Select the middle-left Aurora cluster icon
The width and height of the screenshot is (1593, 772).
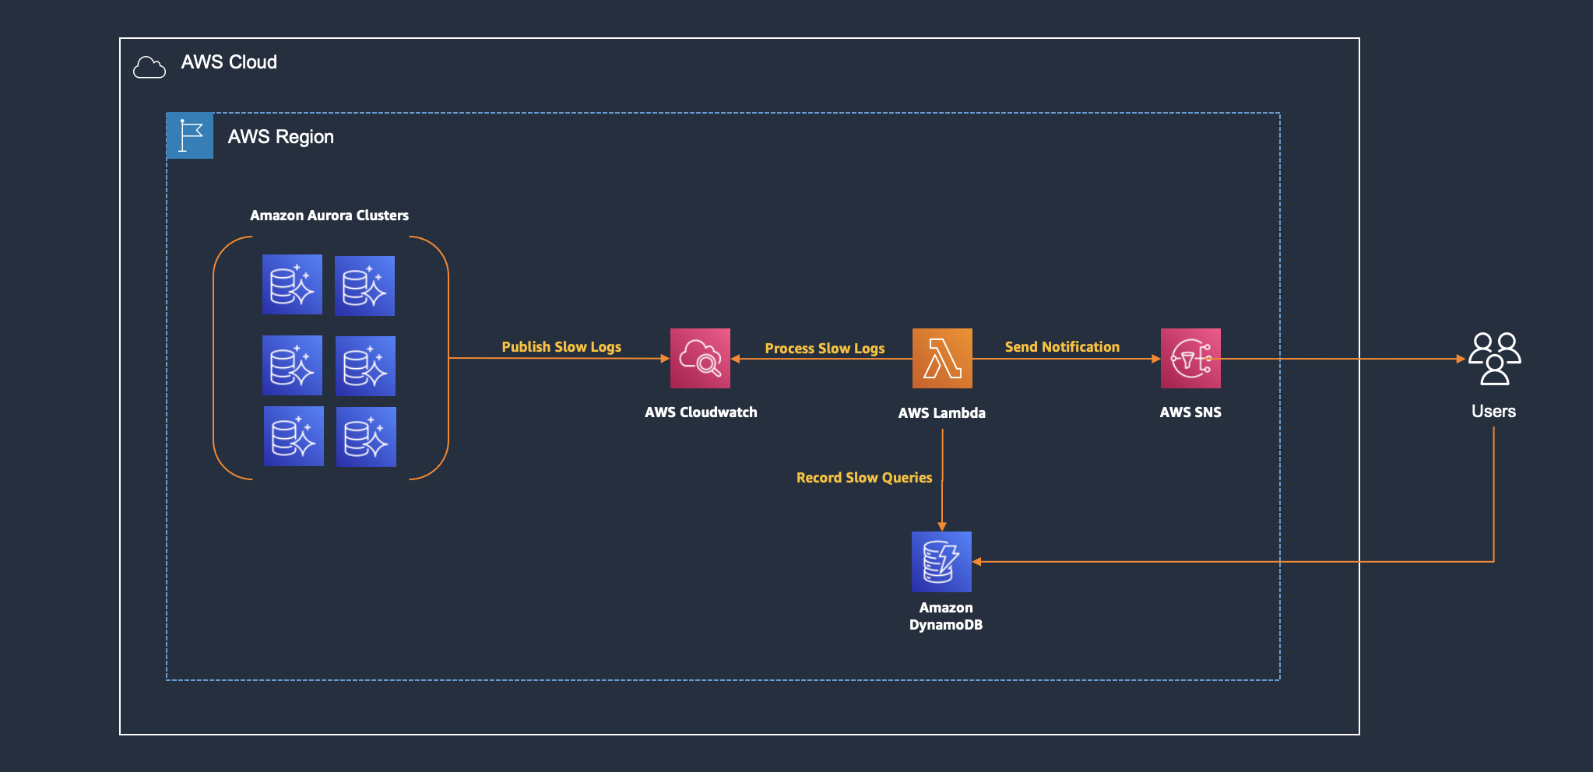[x=292, y=366]
